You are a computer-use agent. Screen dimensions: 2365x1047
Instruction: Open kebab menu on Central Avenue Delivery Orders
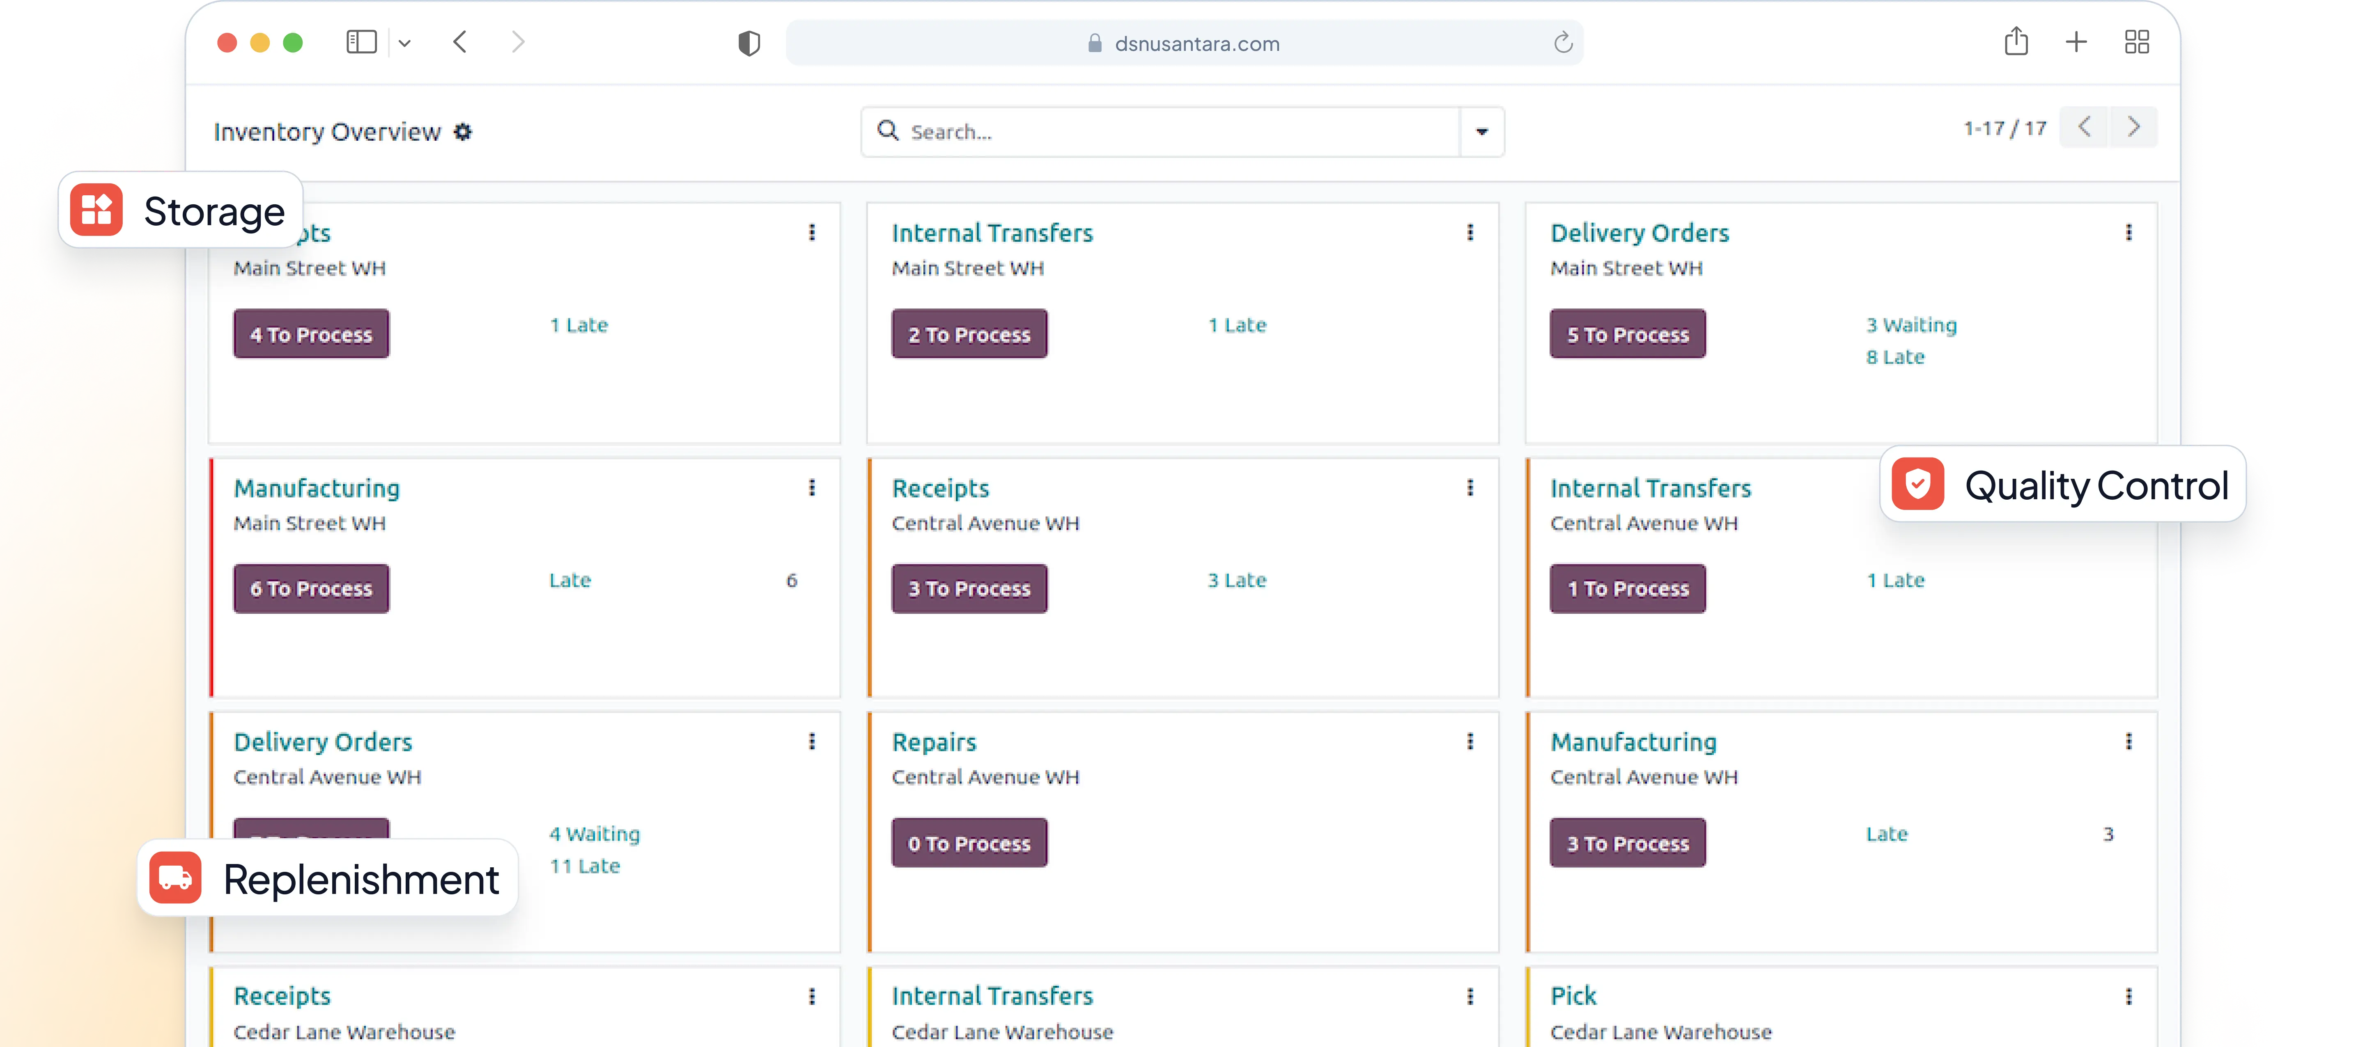pos(812,741)
